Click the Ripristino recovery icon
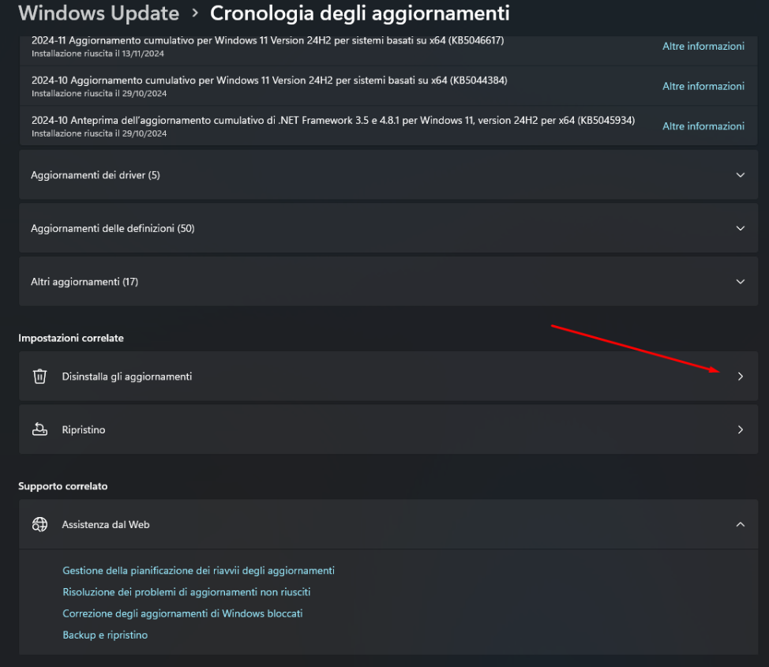This screenshot has height=667, width=769. pyautogui.click(x=39, y=429)
